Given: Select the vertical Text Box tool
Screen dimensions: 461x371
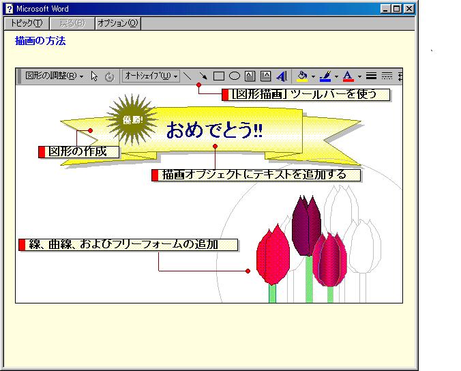Looking at the screenshot, I should coord(265,76).
